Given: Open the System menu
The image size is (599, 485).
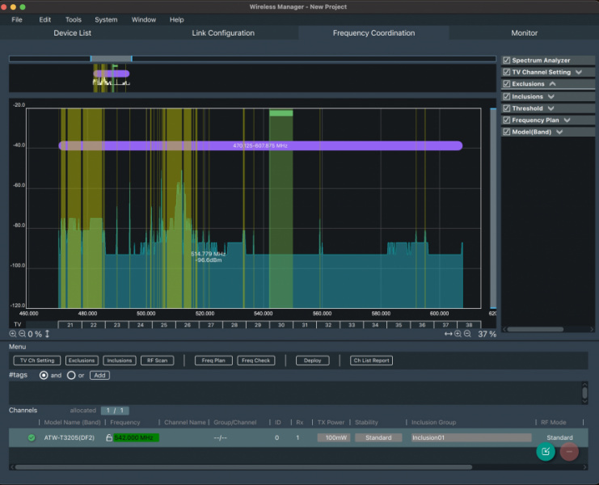Looking at the screenshot, I should point(106,19).
